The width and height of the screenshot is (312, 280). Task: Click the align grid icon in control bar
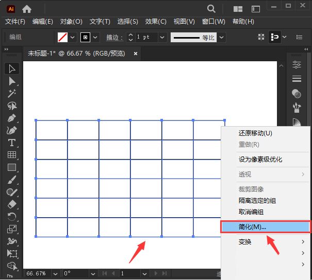[x=261, y=37]
